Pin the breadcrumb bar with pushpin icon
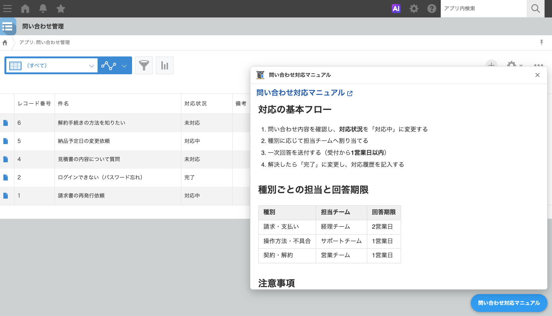This screenshot has height=316, width=552. pyautogui.click(x=542, y=43)
